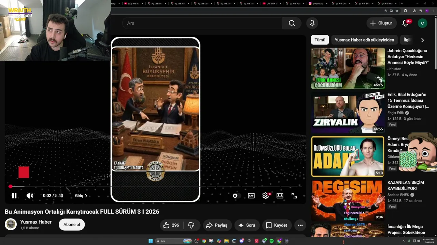Select 'Yusmax Haber adlı yükleyiciden' chip

[364, 40]
